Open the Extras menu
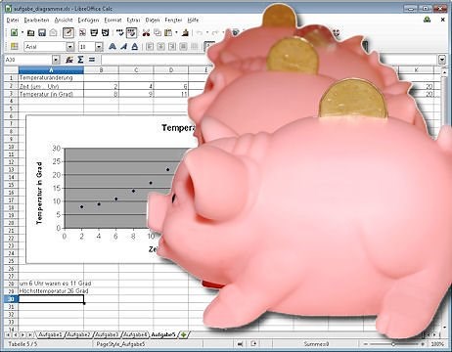The image size is (452, 352). [x=133, y=21]
